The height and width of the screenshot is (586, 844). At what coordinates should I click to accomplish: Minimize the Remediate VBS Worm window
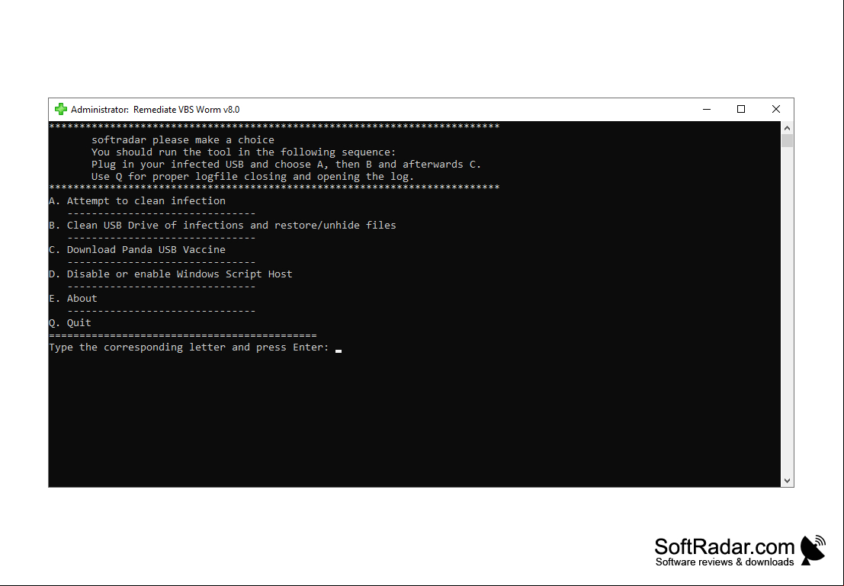click(x=707, y=109)
